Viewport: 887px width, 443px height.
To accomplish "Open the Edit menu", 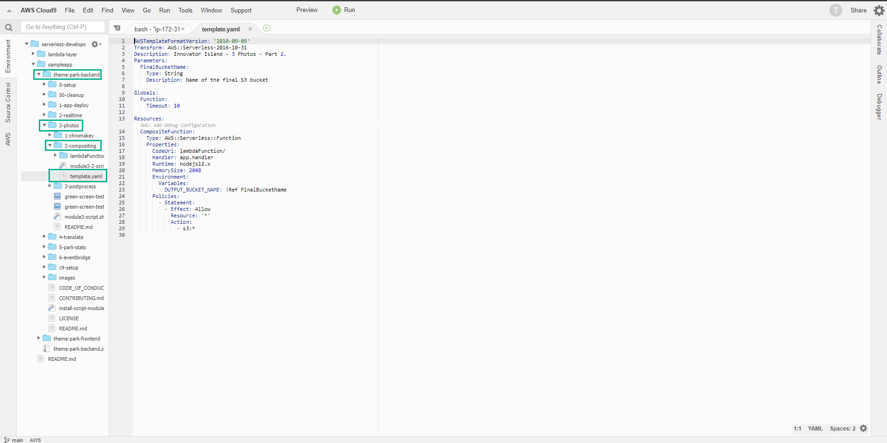I will click(88, 10).
